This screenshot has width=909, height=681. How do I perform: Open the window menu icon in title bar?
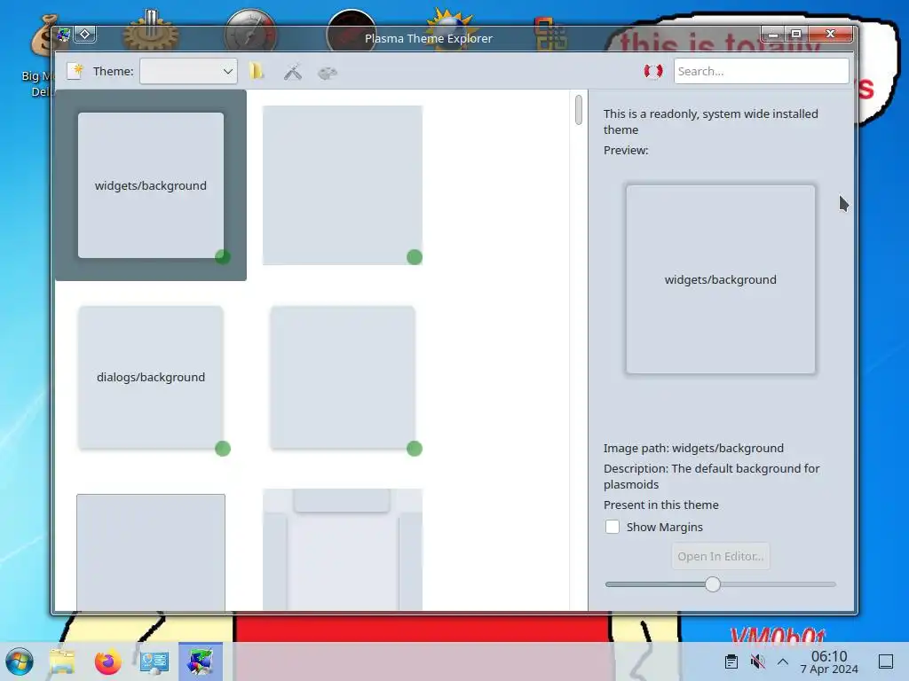[x=63, y=35]
